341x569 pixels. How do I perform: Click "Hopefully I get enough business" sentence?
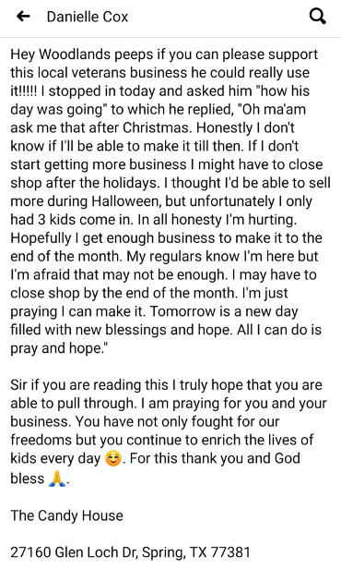[x=113, y=238]
